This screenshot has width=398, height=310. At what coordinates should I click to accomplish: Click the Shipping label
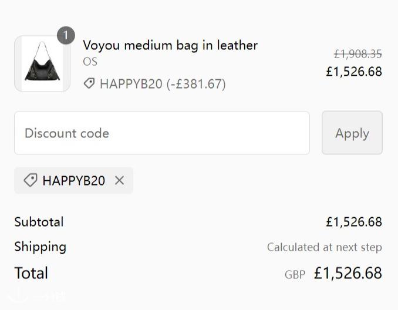point(40,247)
